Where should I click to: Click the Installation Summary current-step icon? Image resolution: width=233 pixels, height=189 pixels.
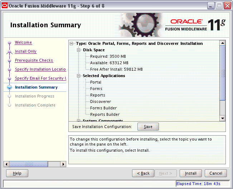[10, 87]
